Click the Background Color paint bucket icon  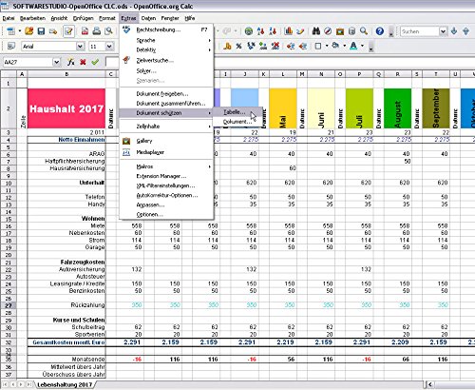[335, 47]
